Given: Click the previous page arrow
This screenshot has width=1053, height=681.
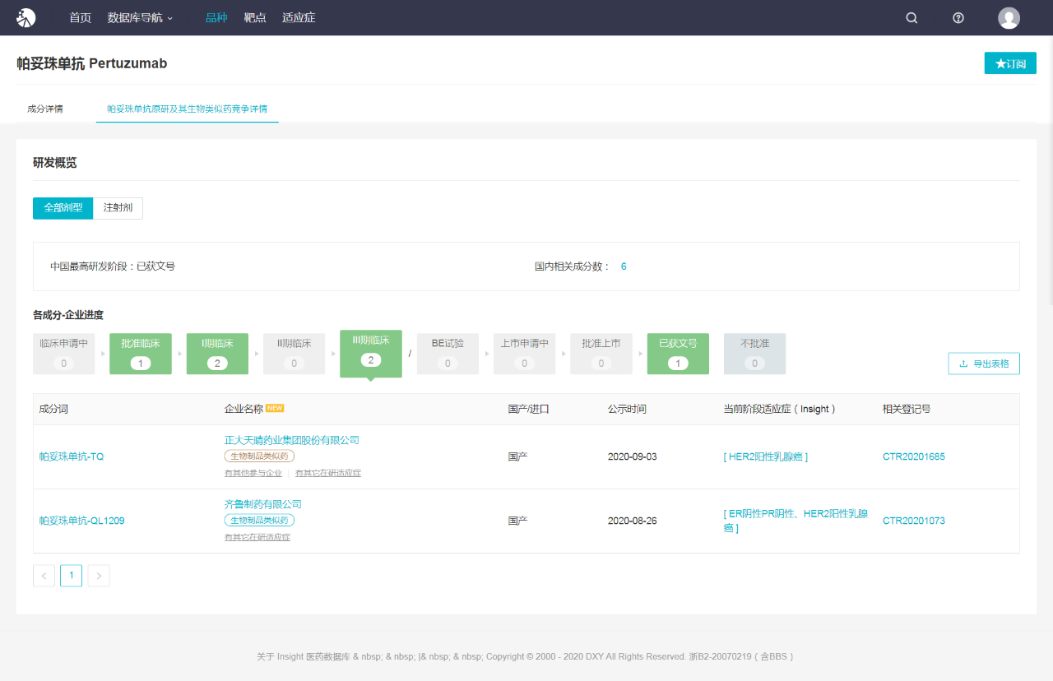Looking at the screenshot, I should click(x=44, y=576).
